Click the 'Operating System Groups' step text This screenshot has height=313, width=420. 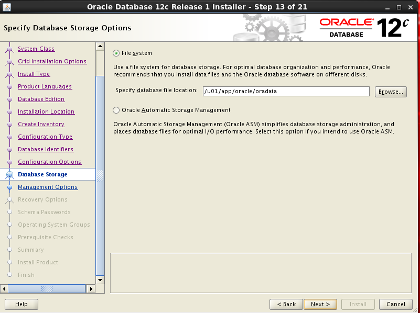(54, 225)
